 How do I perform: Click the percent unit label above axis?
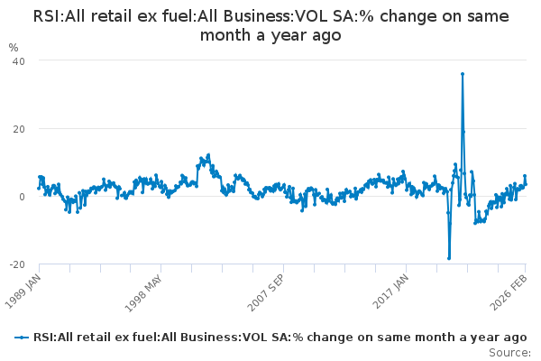coord(14,48)
